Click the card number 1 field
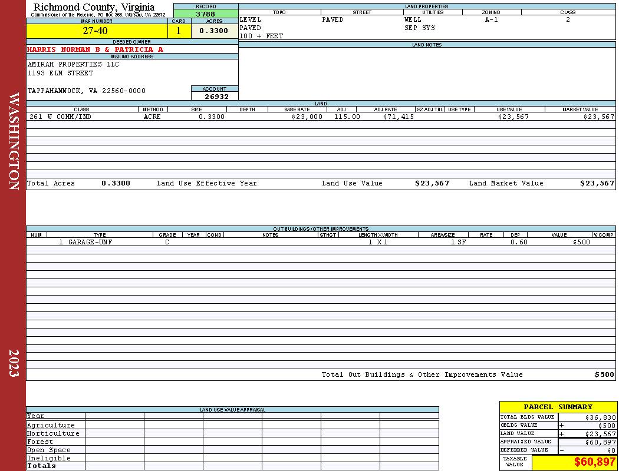This screenshot has width=619, height=471. pyautogui.click(x=179, y=31)
